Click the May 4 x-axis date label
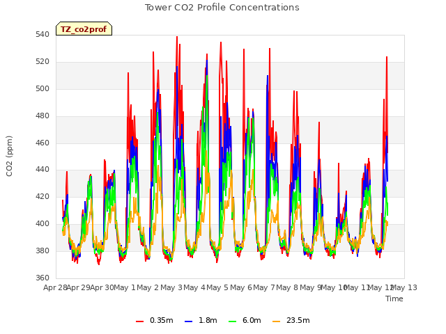 tap(194, 287)
